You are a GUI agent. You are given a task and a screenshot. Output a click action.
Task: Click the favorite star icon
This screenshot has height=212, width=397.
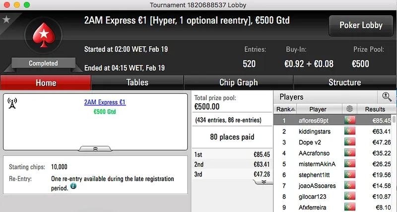[6, 19]
